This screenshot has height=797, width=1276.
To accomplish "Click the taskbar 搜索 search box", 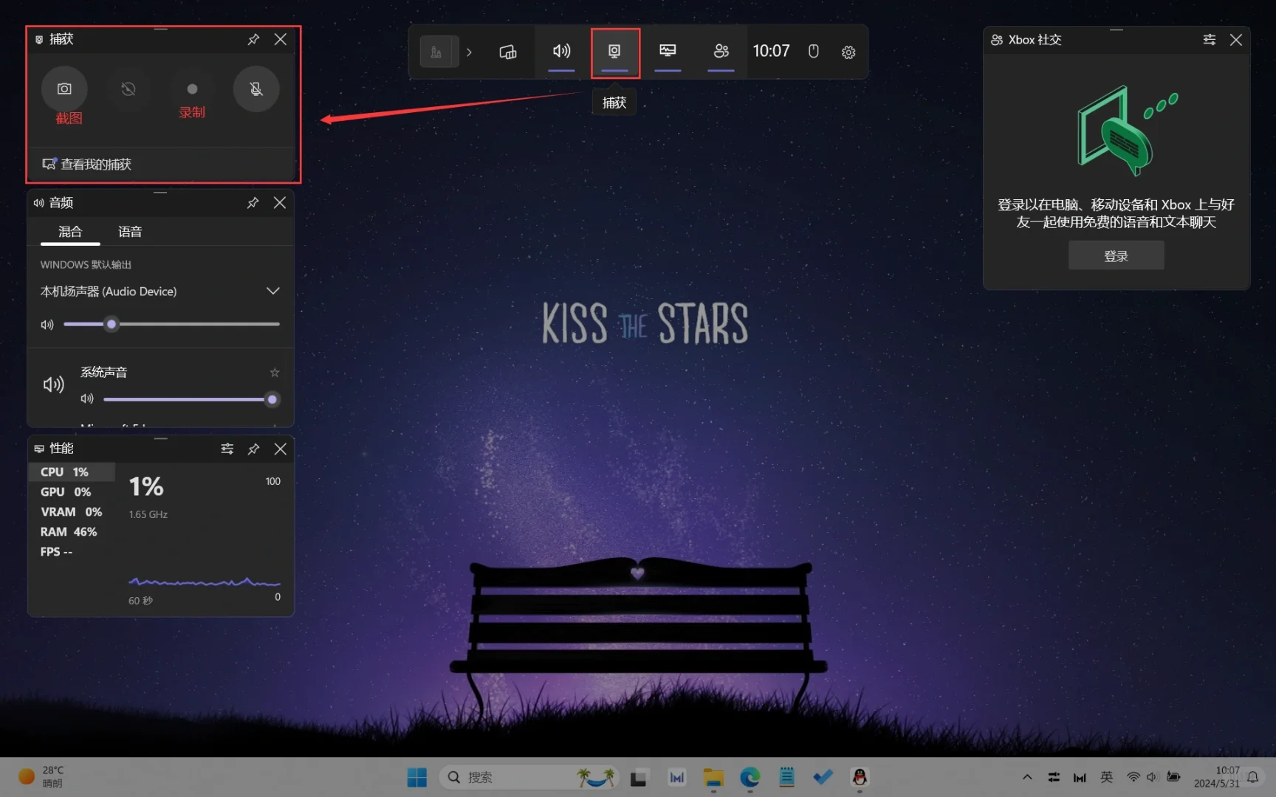I will coord(529,777).
